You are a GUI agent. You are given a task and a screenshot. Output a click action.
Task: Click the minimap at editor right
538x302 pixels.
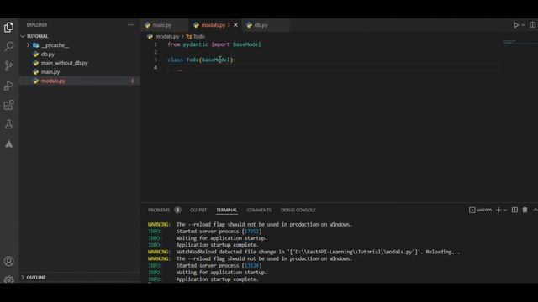[x=520, y=42]
